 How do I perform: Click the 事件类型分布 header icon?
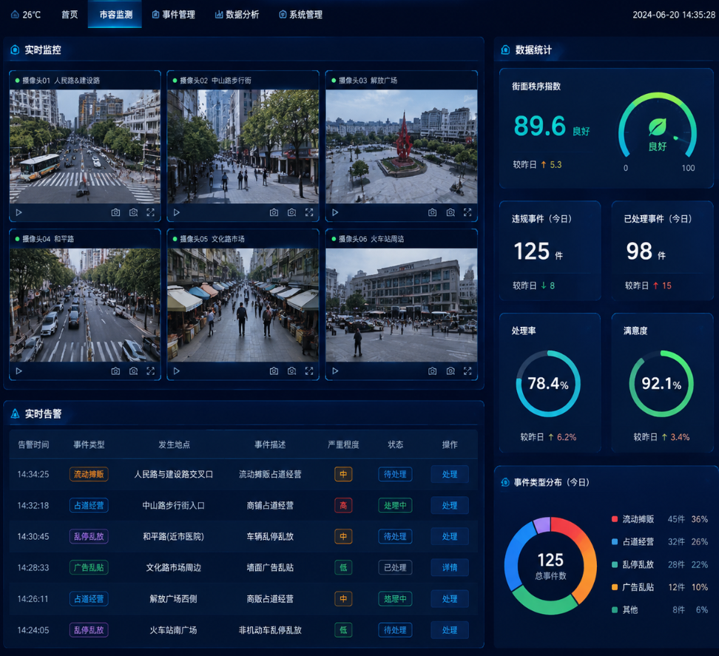click(505, 482)
